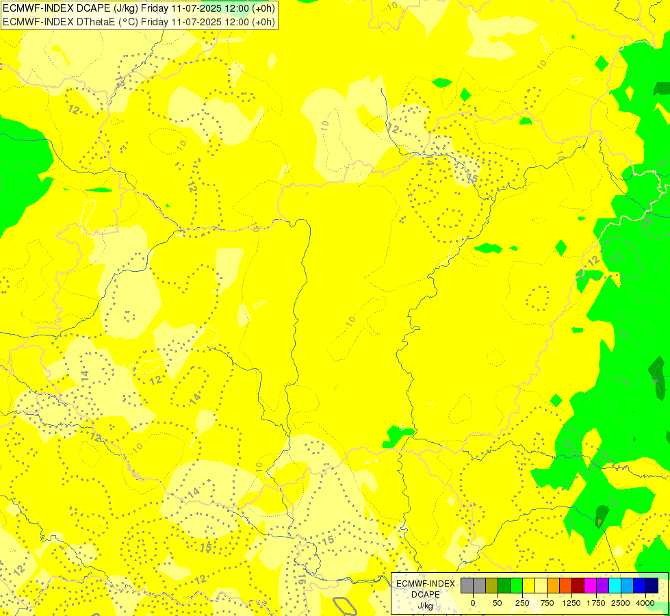Viewport: 670px width, 616px height.
Task: Click the pale yellow legend swatch
Action: point(541,585)
